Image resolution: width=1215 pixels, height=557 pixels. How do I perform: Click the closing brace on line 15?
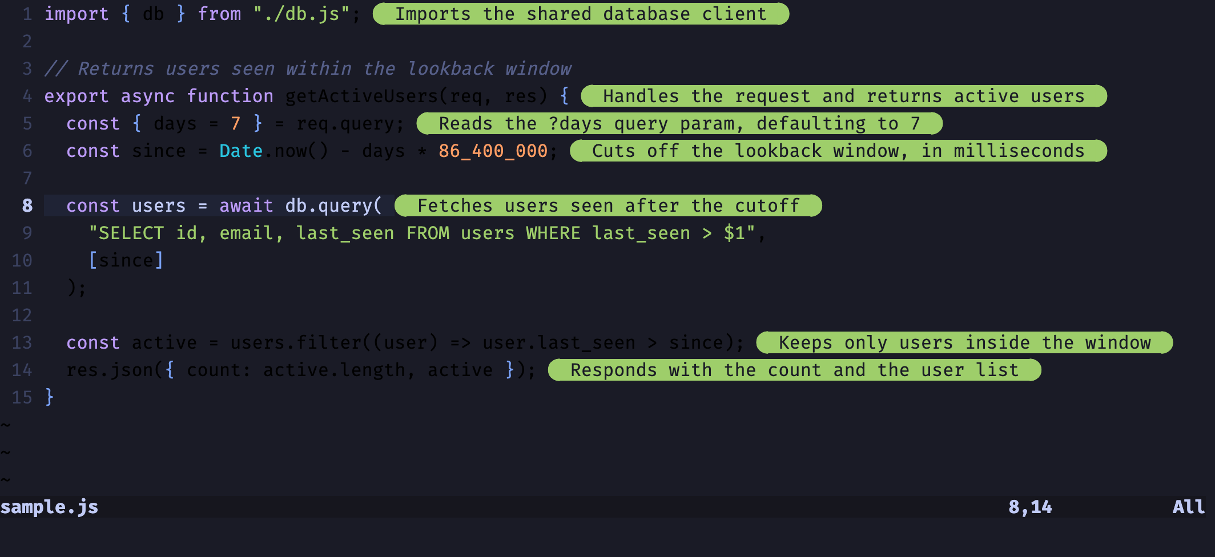coord(50,397)
